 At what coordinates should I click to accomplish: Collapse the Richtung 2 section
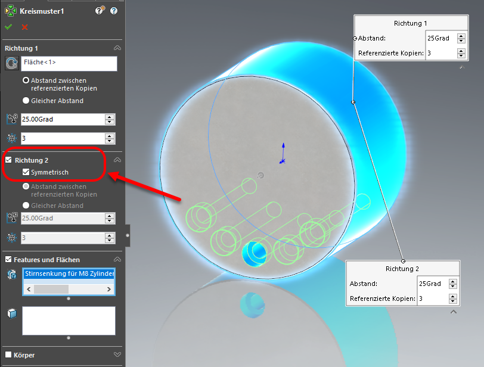tap(117, 160)
